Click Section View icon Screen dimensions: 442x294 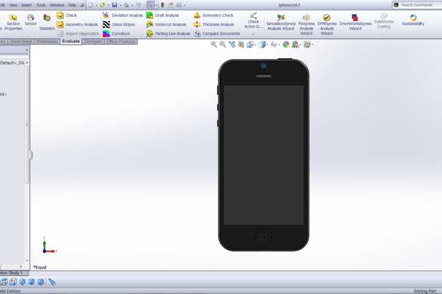(x=241, y=45)
